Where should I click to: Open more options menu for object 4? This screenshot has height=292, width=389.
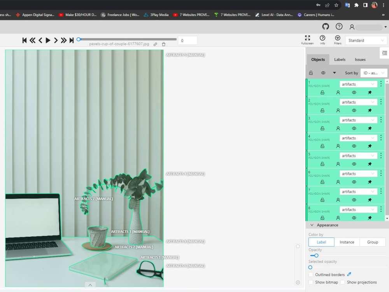[x=381, y=137]
